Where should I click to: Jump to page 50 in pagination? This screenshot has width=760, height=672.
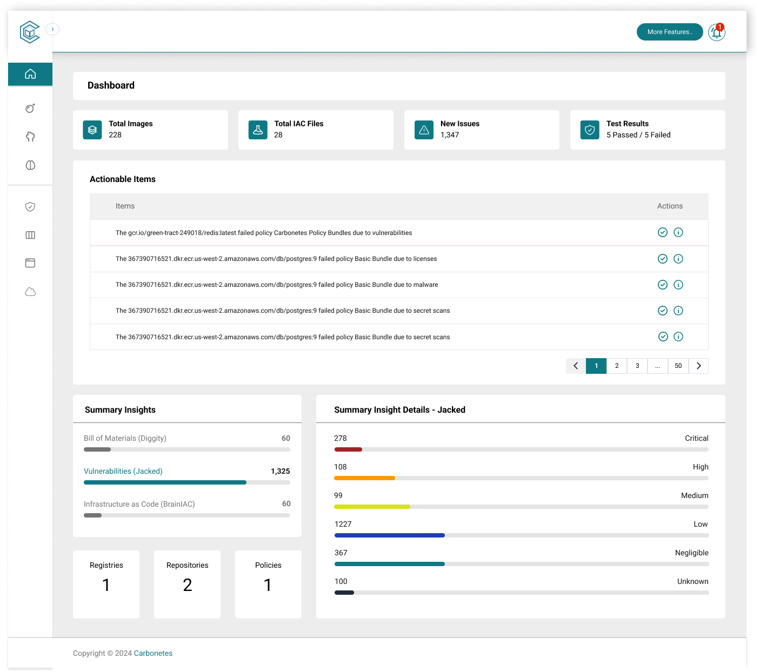[678, 366]
